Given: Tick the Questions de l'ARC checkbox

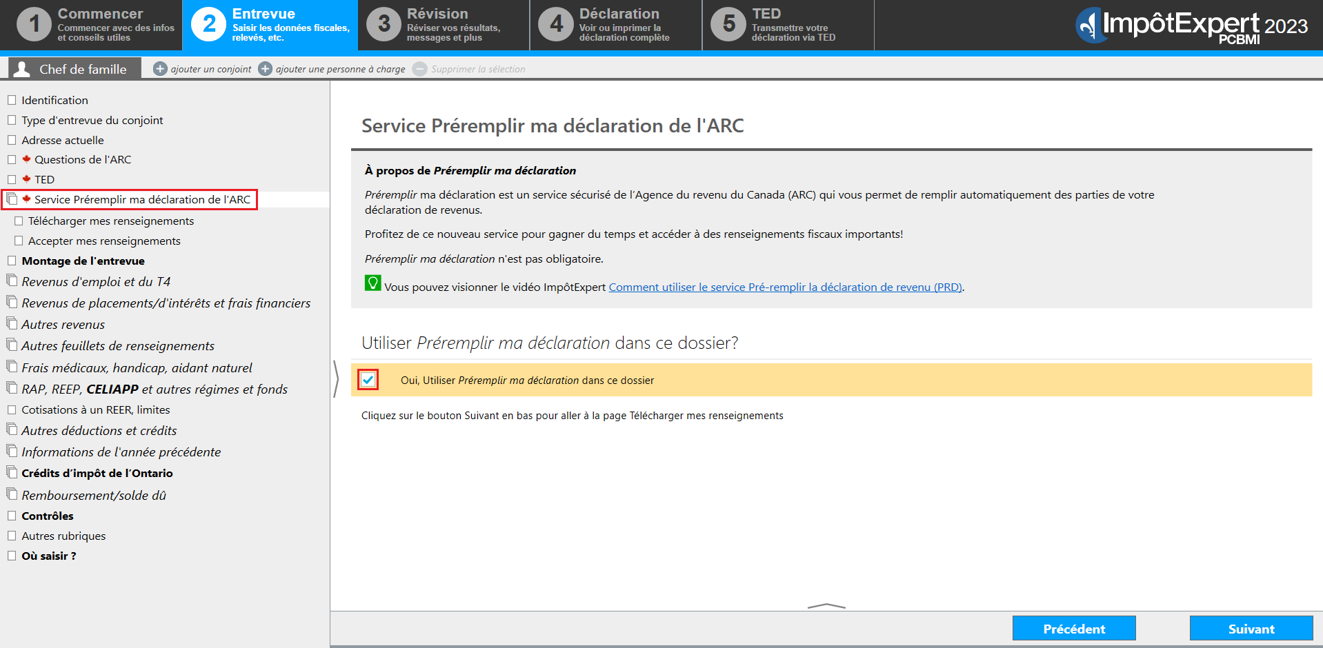Looking at the screenshot, I should click(12, 159).
